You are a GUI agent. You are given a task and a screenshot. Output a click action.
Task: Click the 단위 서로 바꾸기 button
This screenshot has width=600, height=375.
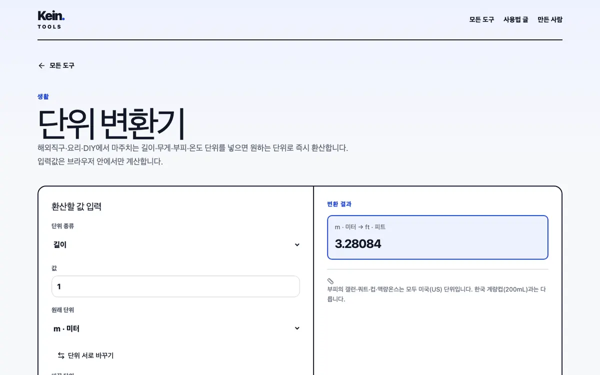point(85,355)
